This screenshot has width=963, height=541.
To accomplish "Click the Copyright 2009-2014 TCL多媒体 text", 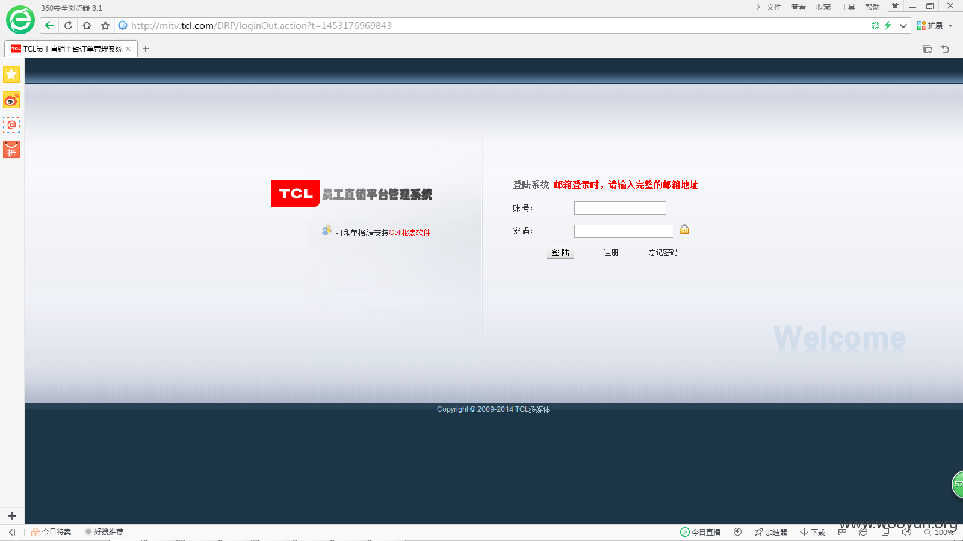I will tap(494, 409).
